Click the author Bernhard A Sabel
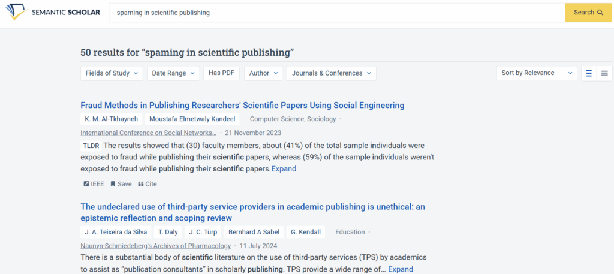The image size is (614, 274). click(253, 232)
